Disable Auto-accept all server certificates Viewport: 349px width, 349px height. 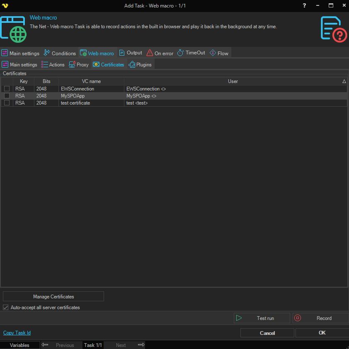(x=6, y=308)
